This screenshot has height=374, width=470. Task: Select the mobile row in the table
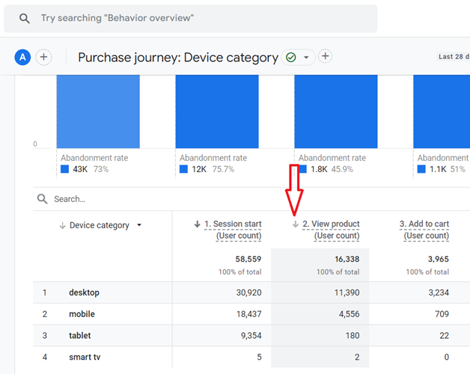click(x=82, y=314)
